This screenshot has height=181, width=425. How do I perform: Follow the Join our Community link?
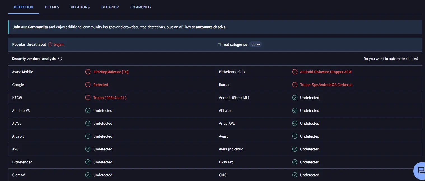[x=30, y=27]
